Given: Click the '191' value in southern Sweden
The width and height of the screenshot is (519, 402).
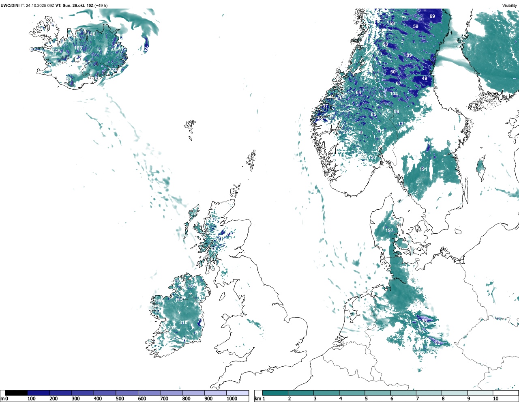Looking at the screenshot, I should click(423, 169).
